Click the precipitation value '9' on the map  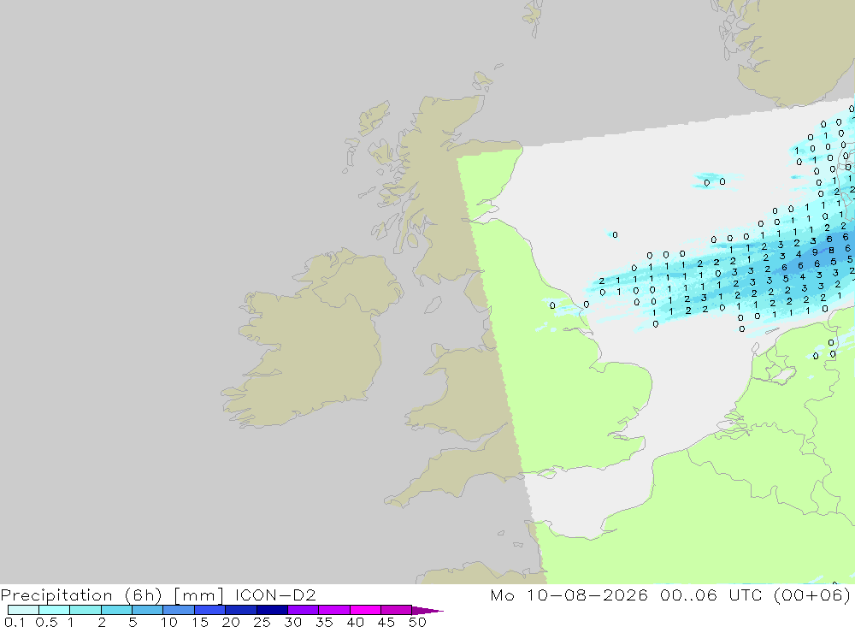click(x=815, y=252)
